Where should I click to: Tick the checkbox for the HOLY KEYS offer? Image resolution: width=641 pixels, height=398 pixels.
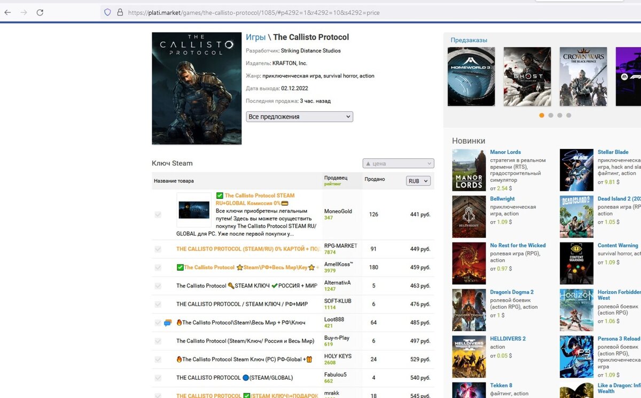(158, 360)
